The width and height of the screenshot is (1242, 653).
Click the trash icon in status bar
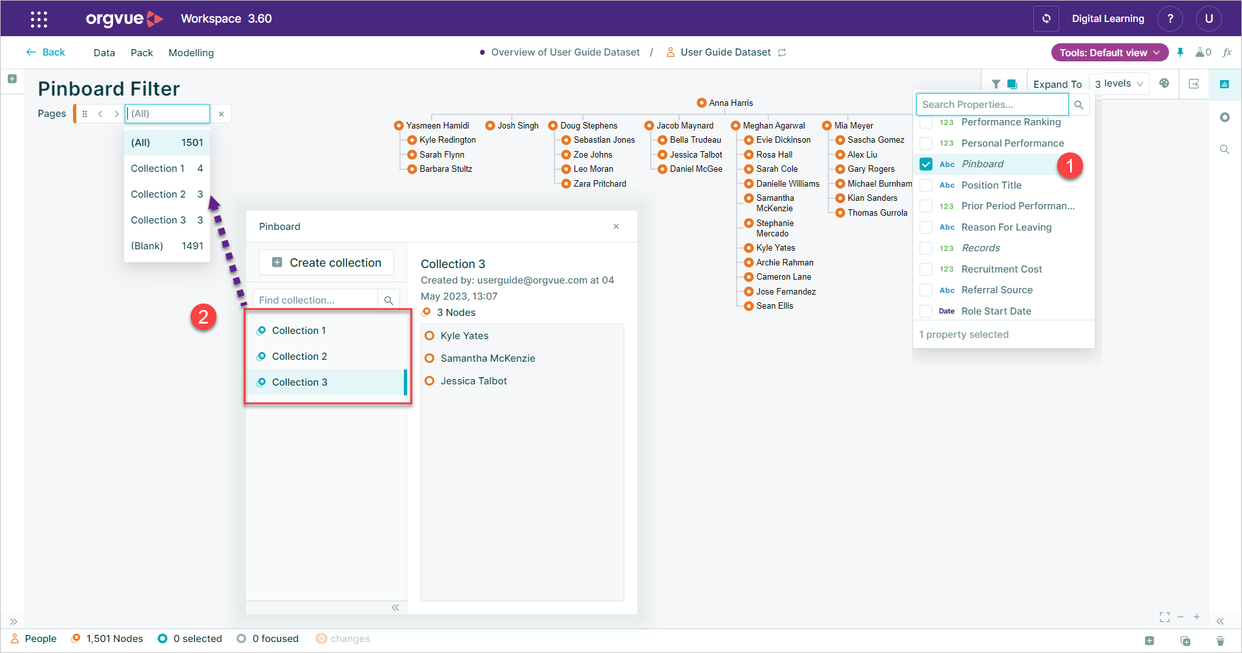point(1220,641)
